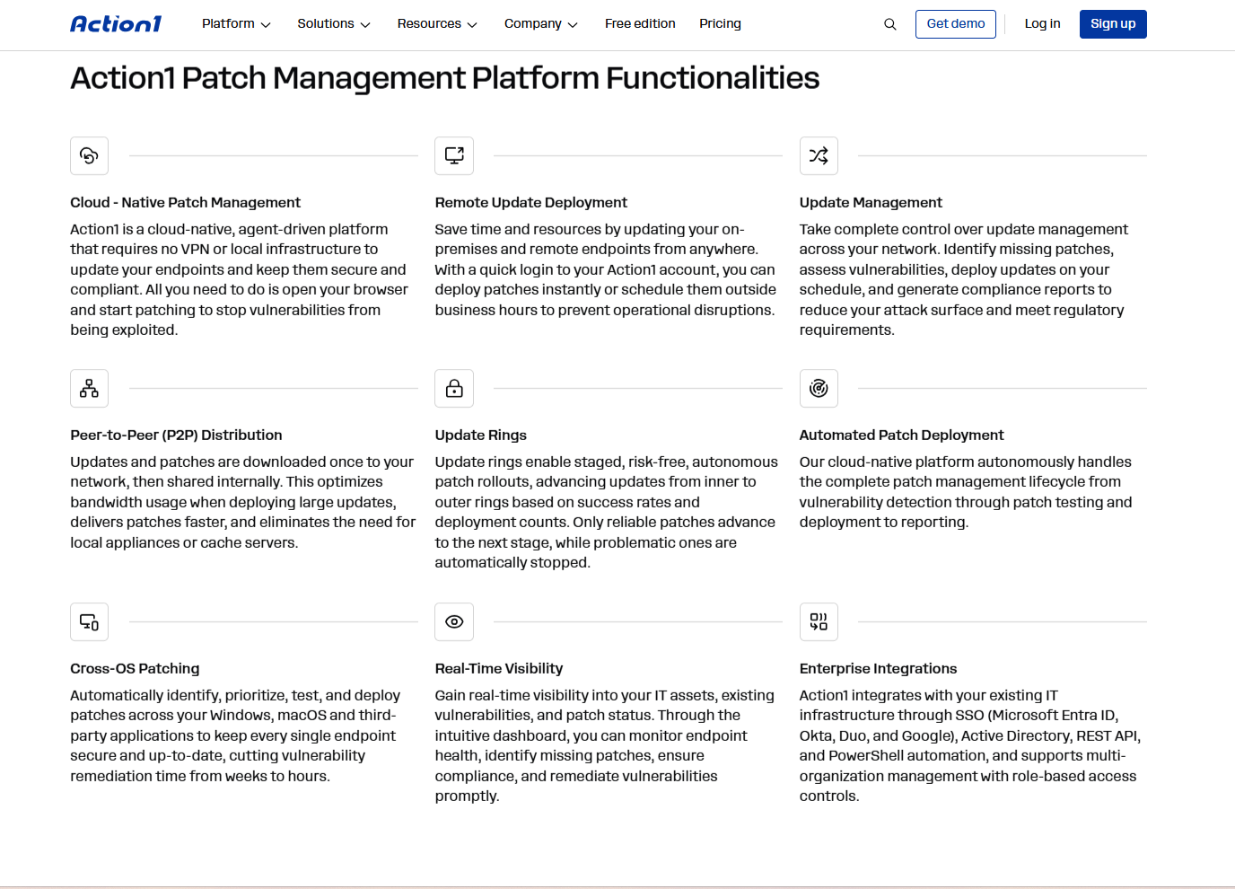The image size is (1235, 889).
Task: Click the 'Update Rings' heading
Action: pyautogui.click(x=481, y=436)
